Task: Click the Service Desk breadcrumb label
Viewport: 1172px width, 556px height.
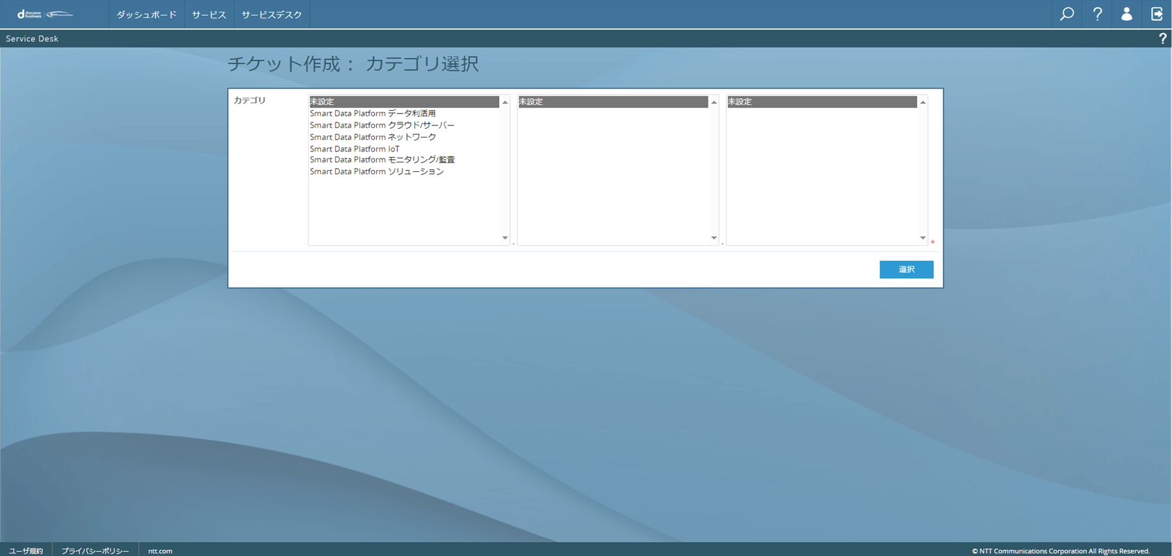Action: [32, 39]
